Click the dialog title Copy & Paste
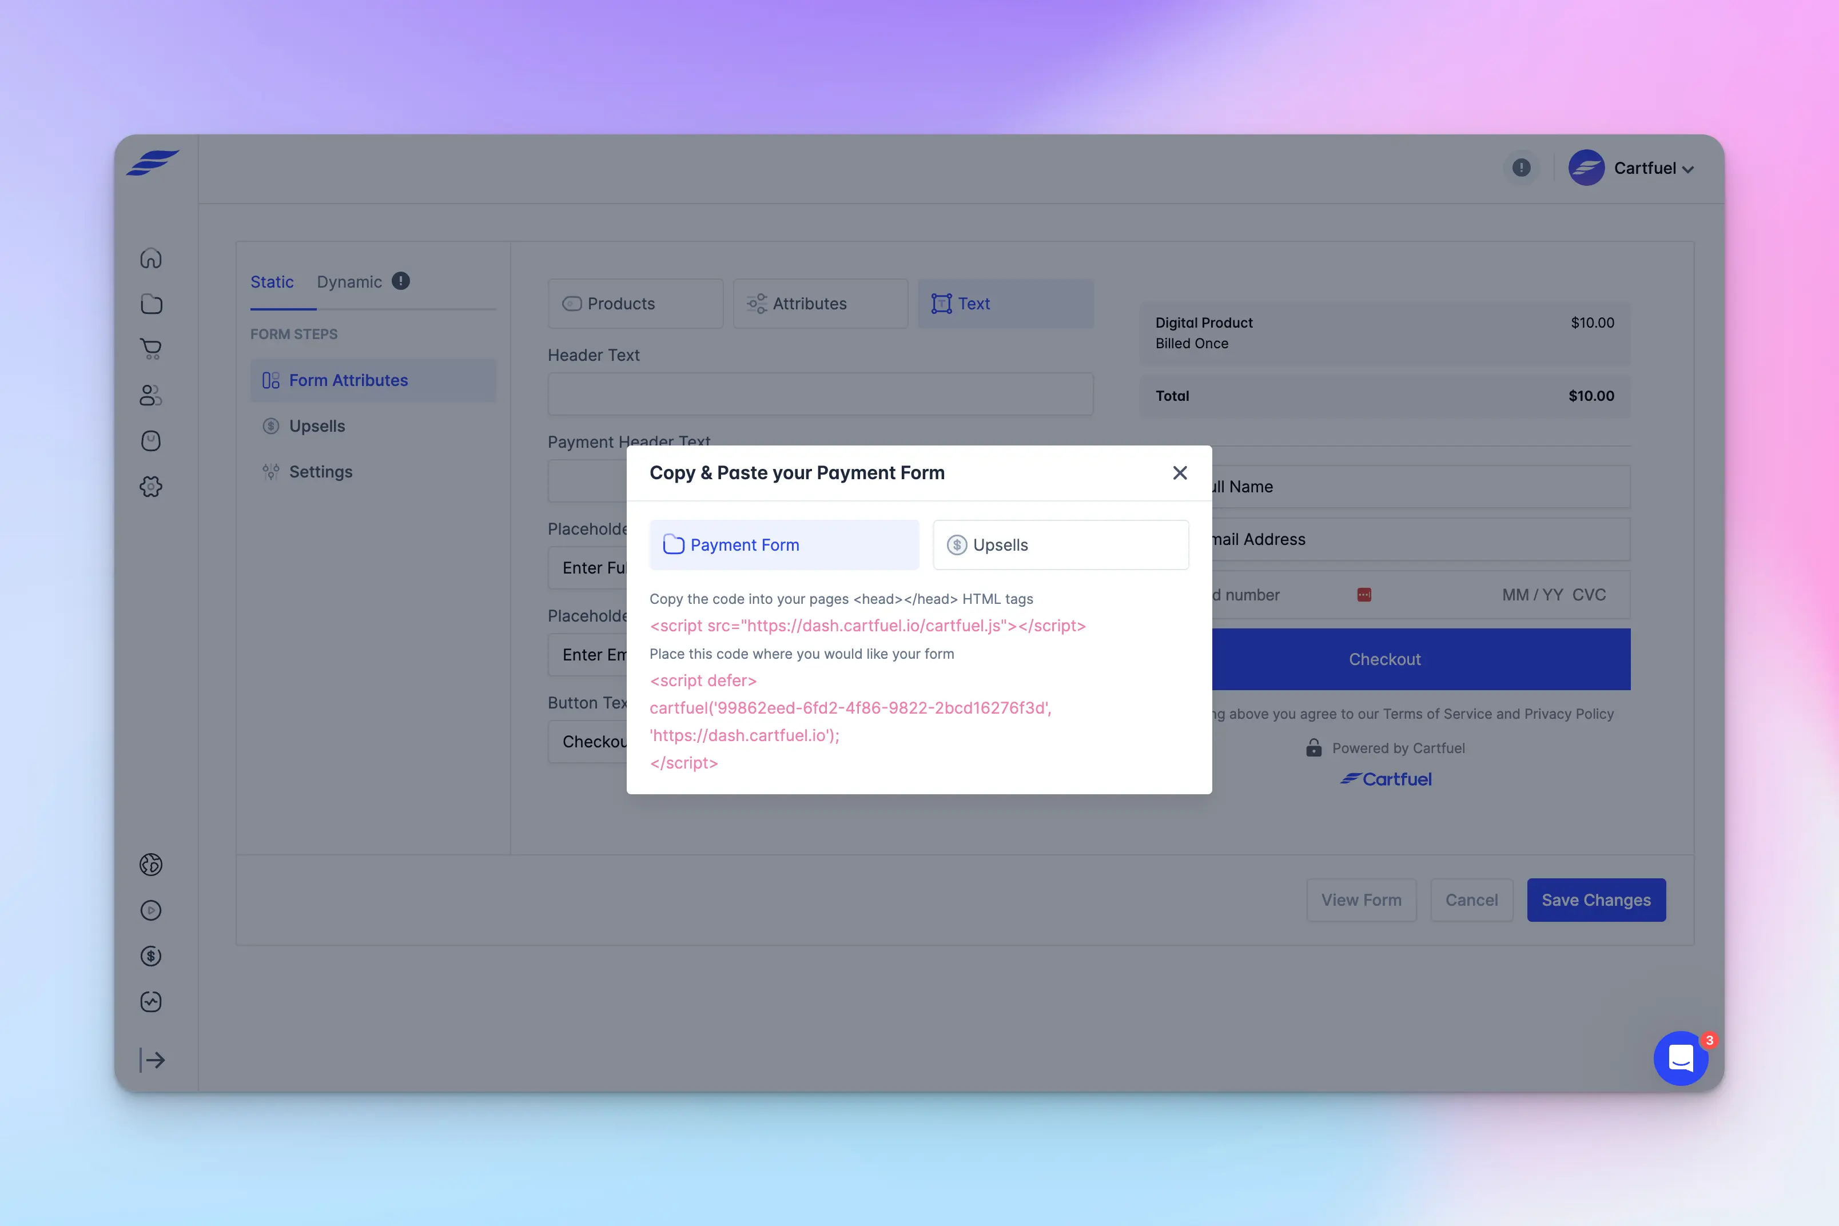The width and height of the screenshot is (1839, 1226). pos(797,473)
